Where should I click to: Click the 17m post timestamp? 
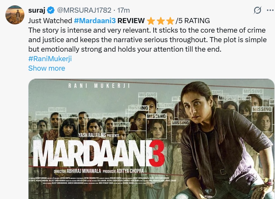point(124,10)
